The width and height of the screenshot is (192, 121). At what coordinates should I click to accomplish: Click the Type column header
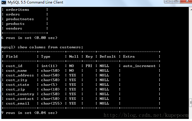click(x=46, y=57)
